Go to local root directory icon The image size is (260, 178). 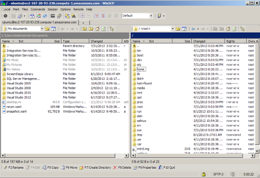[91, 29]
